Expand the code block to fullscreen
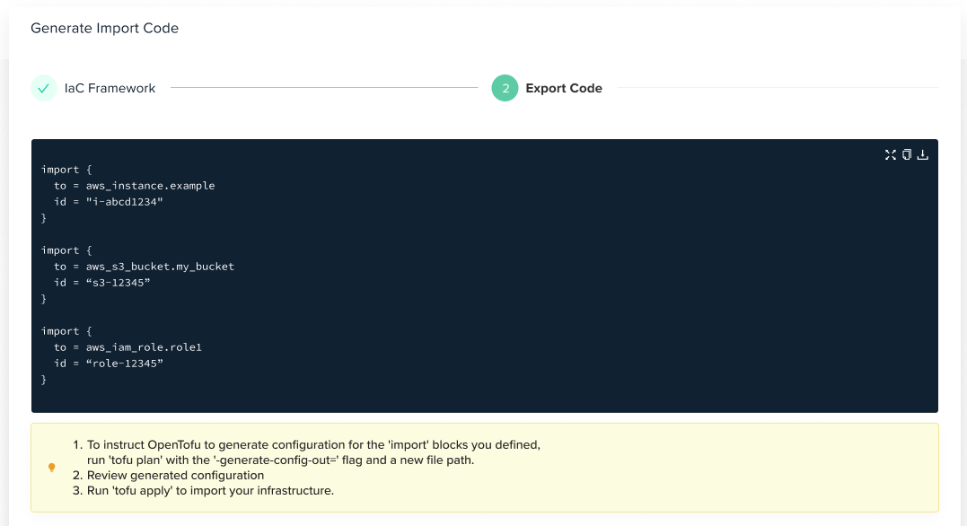This screenshot has width=967, height=526. pyautogui.click(x=890, y=154)
